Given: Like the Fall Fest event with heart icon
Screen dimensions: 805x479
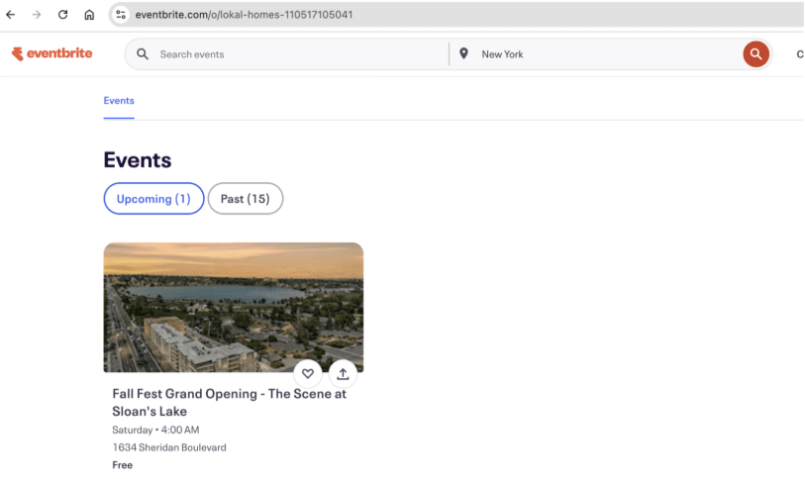Looking at the screenshot, I should (x=308, y=373).
